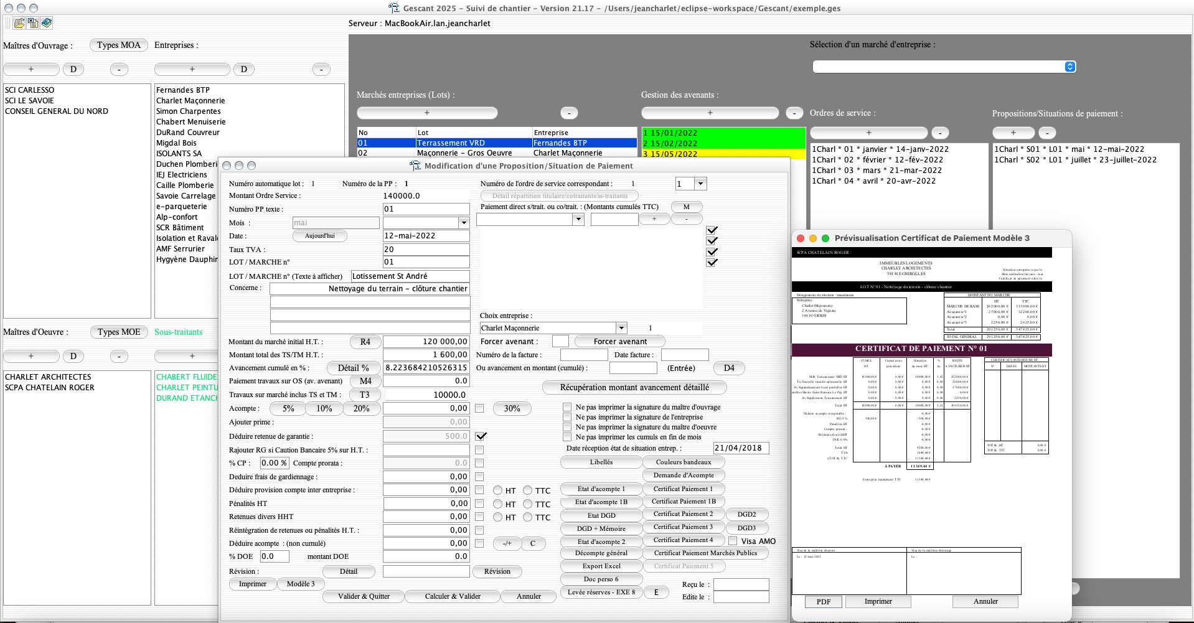Click the Modèle 3 button
Image resolution: width=1194 pixels, height=623 pixels.
[301, 584]
